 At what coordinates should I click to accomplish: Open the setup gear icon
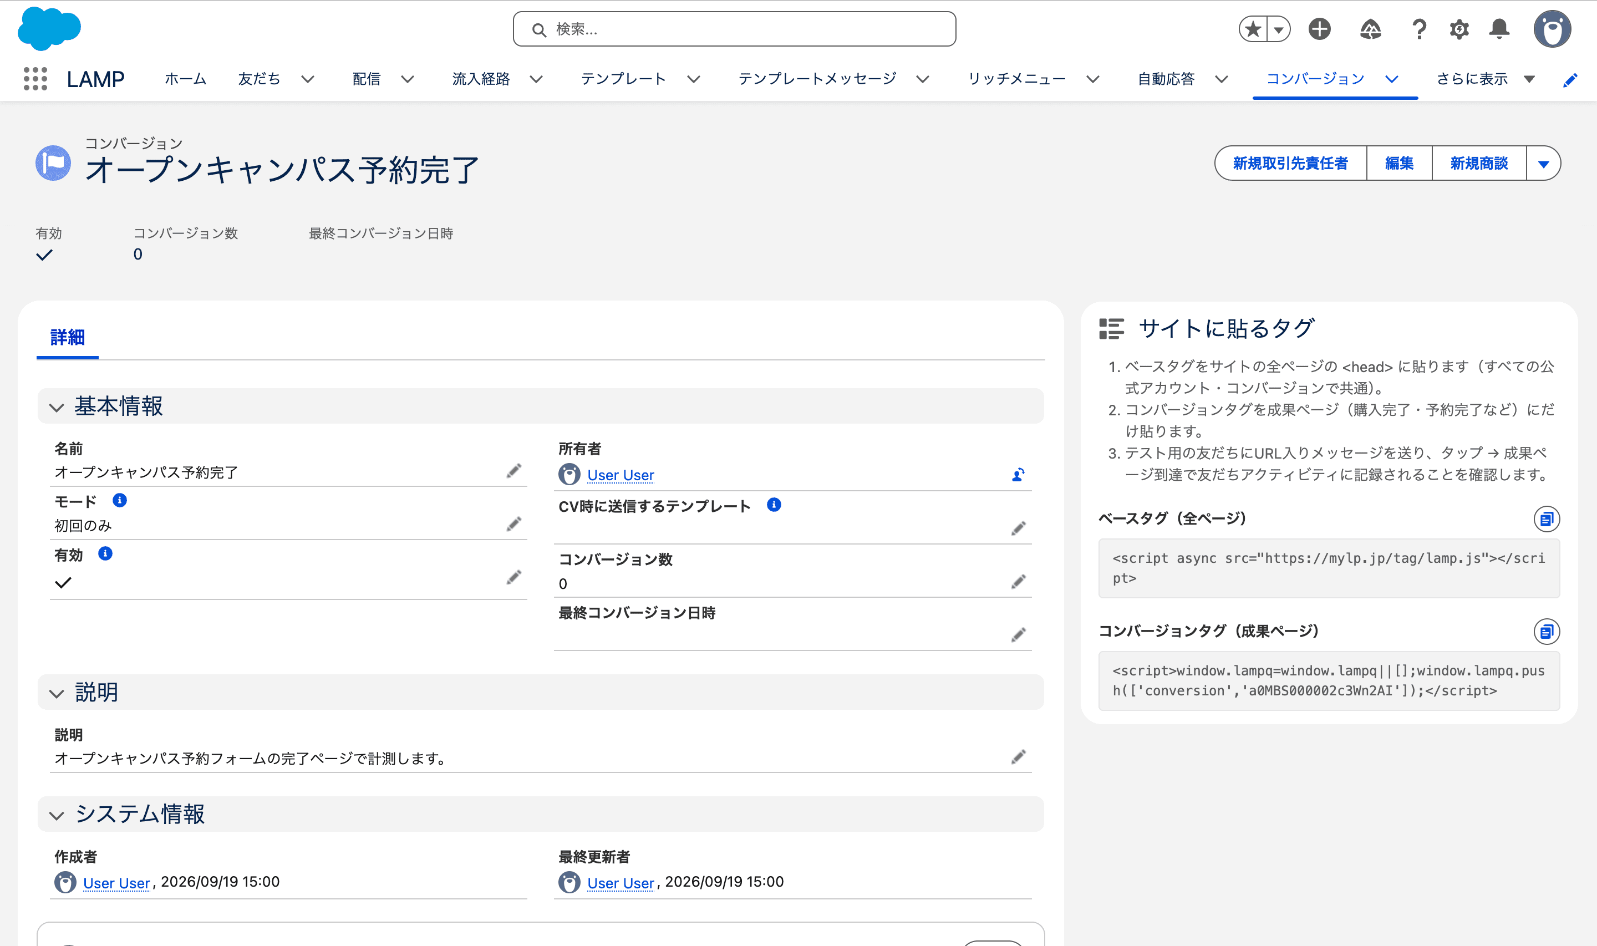click(1459, 29)
